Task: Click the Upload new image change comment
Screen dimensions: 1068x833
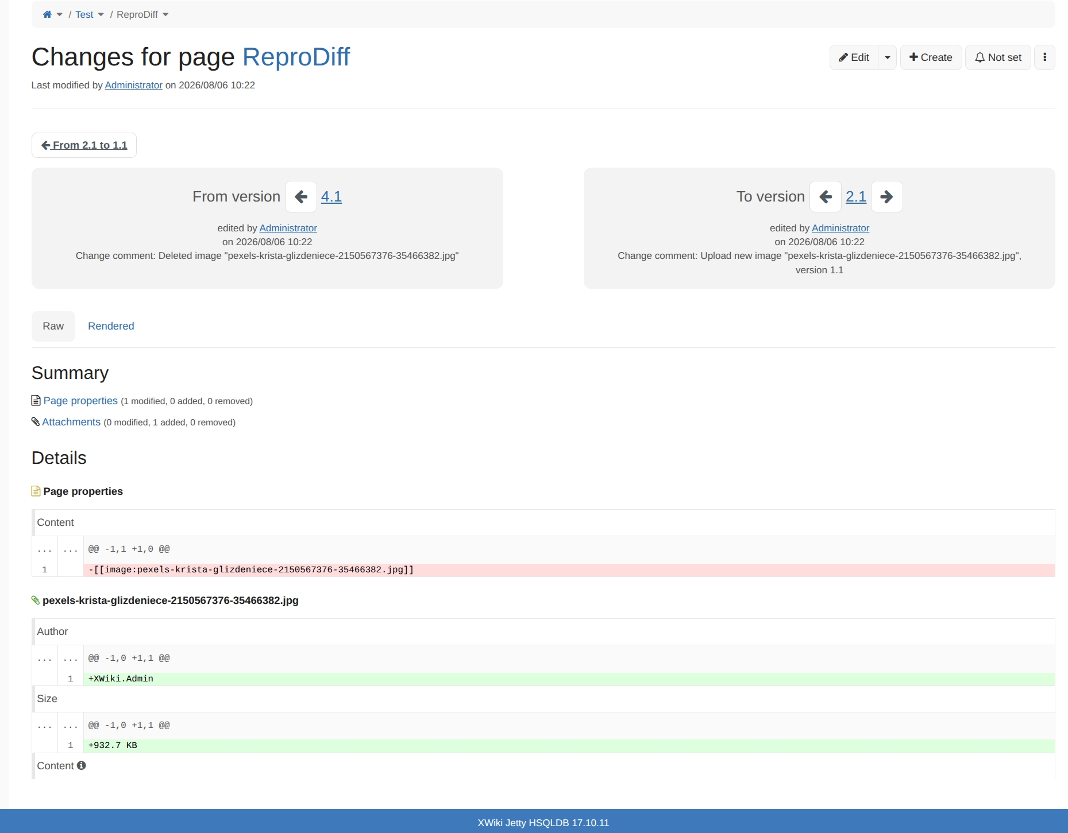Action: coord(819,262)
